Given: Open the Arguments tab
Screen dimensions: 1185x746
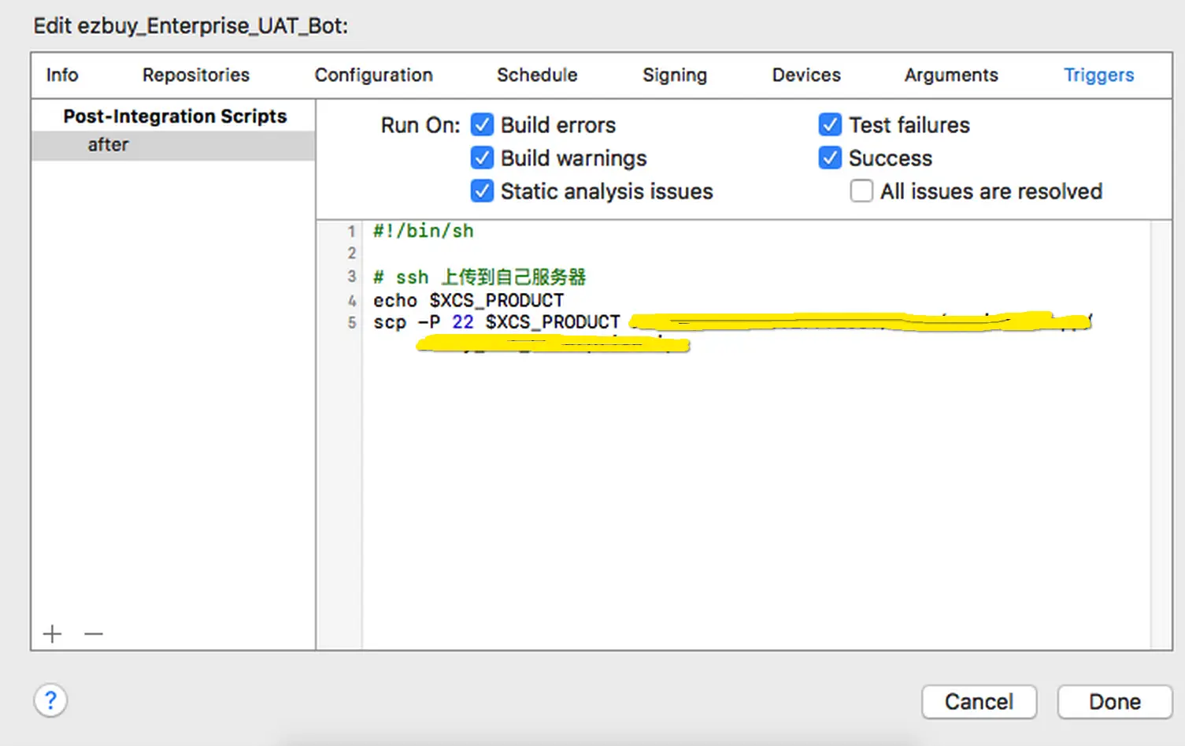Looking at the screenshot, I should [x=951, y=75].
